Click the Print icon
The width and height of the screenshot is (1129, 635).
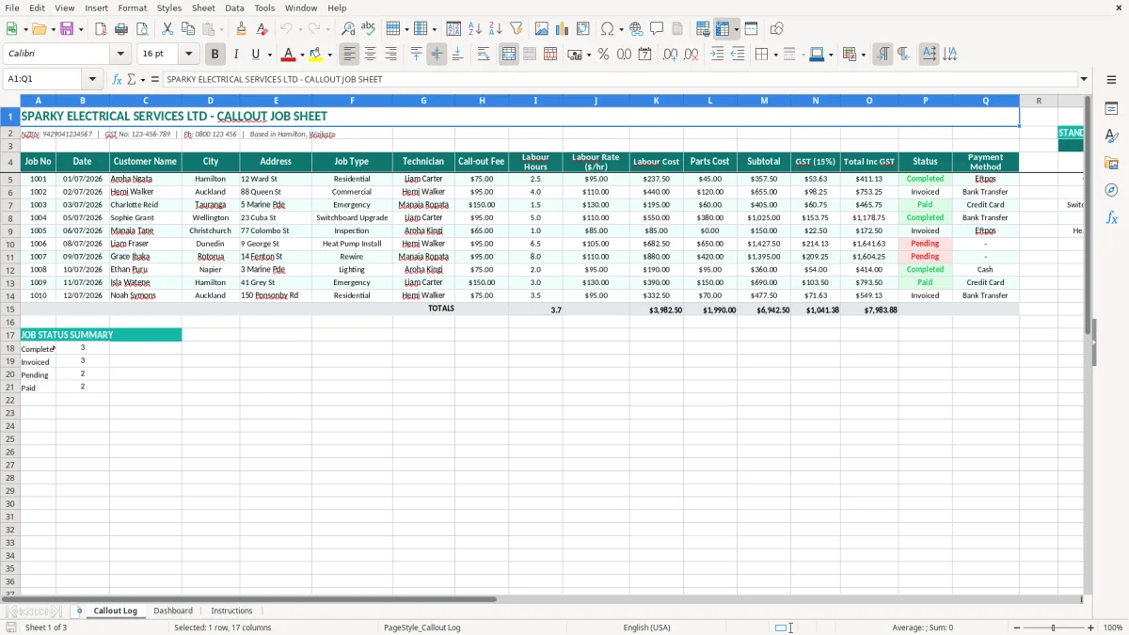click(x=120, y=29)
